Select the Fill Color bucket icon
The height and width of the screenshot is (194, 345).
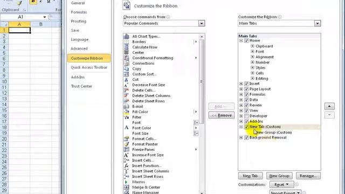(x=127, y=112)
